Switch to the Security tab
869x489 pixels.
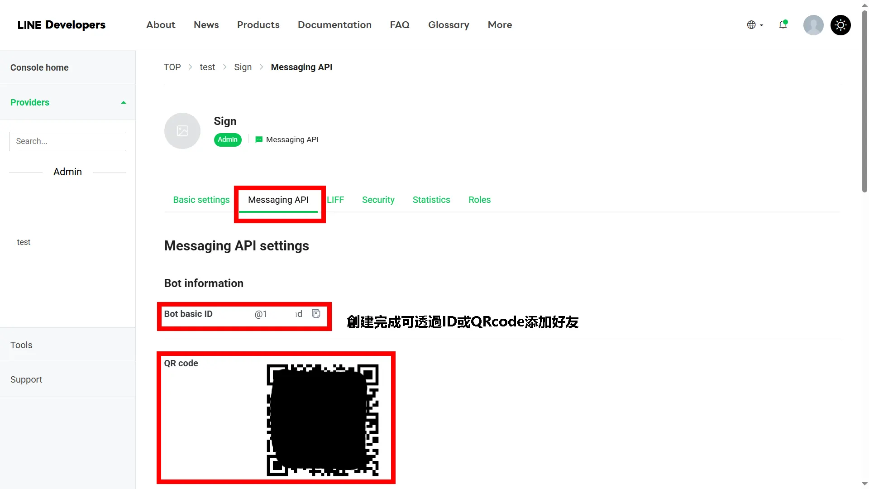378,200
